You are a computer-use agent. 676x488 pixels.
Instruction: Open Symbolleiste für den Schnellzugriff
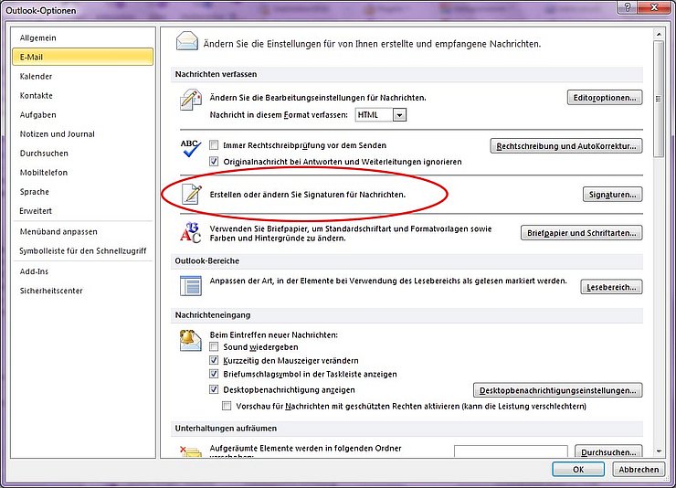click(x=83, y=251)
